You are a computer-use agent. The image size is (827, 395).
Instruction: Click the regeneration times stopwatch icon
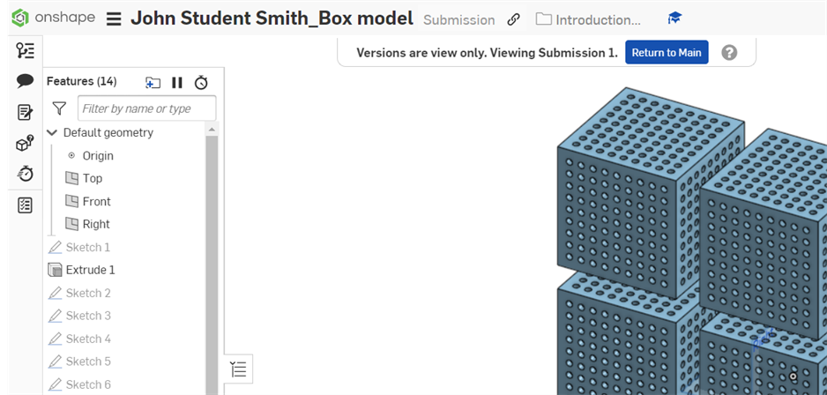(x=201, y=82)
